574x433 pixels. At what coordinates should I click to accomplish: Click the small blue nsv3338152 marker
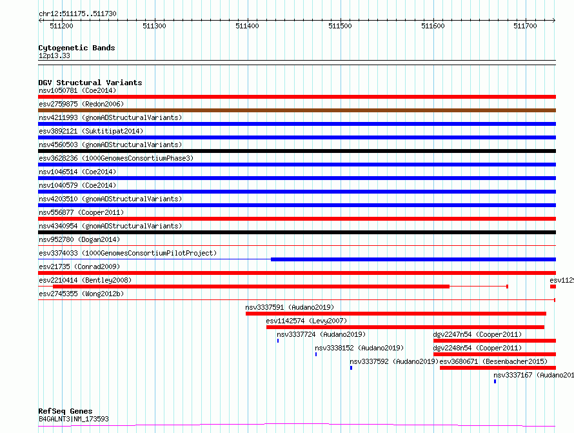316,354
